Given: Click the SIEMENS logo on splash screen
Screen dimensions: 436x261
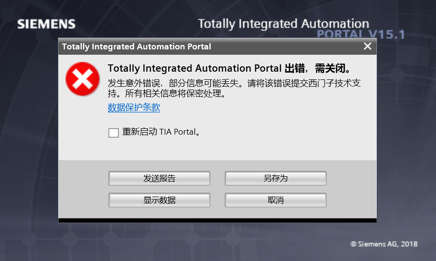Looking at the screenshot, I should pos(47,24).
